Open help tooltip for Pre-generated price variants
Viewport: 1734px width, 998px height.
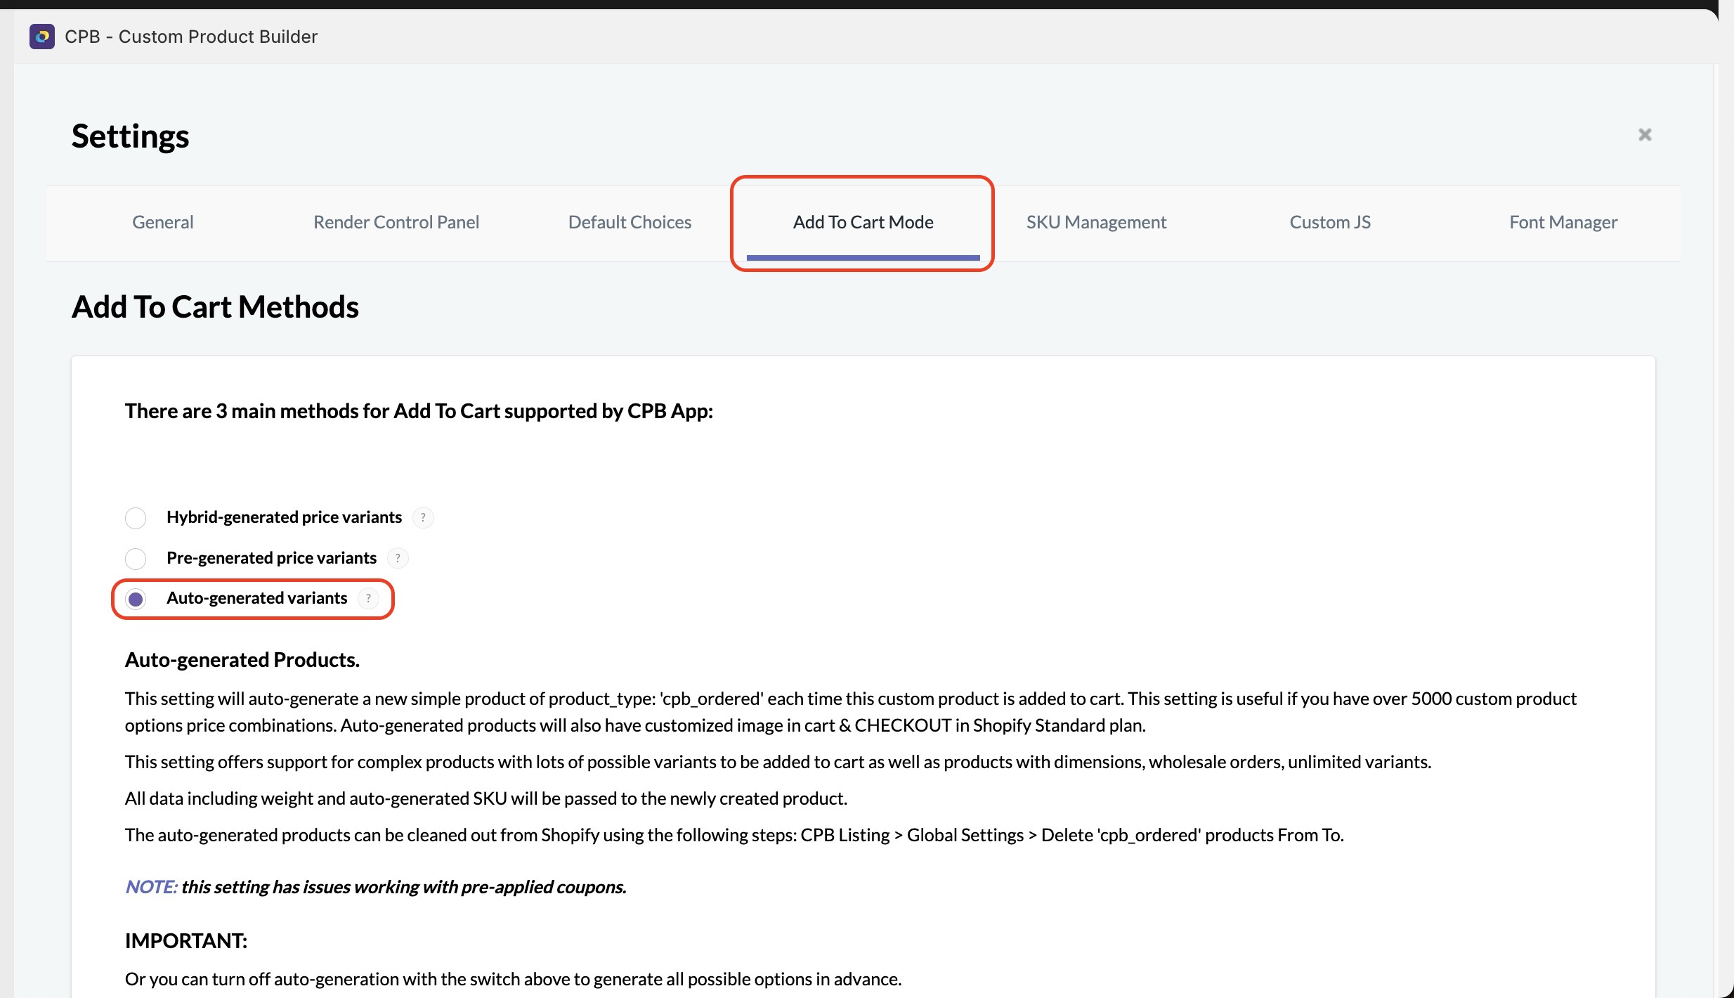click(x=398, y=558)
